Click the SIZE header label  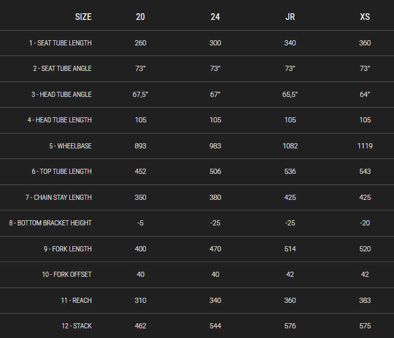pos(83,17)
